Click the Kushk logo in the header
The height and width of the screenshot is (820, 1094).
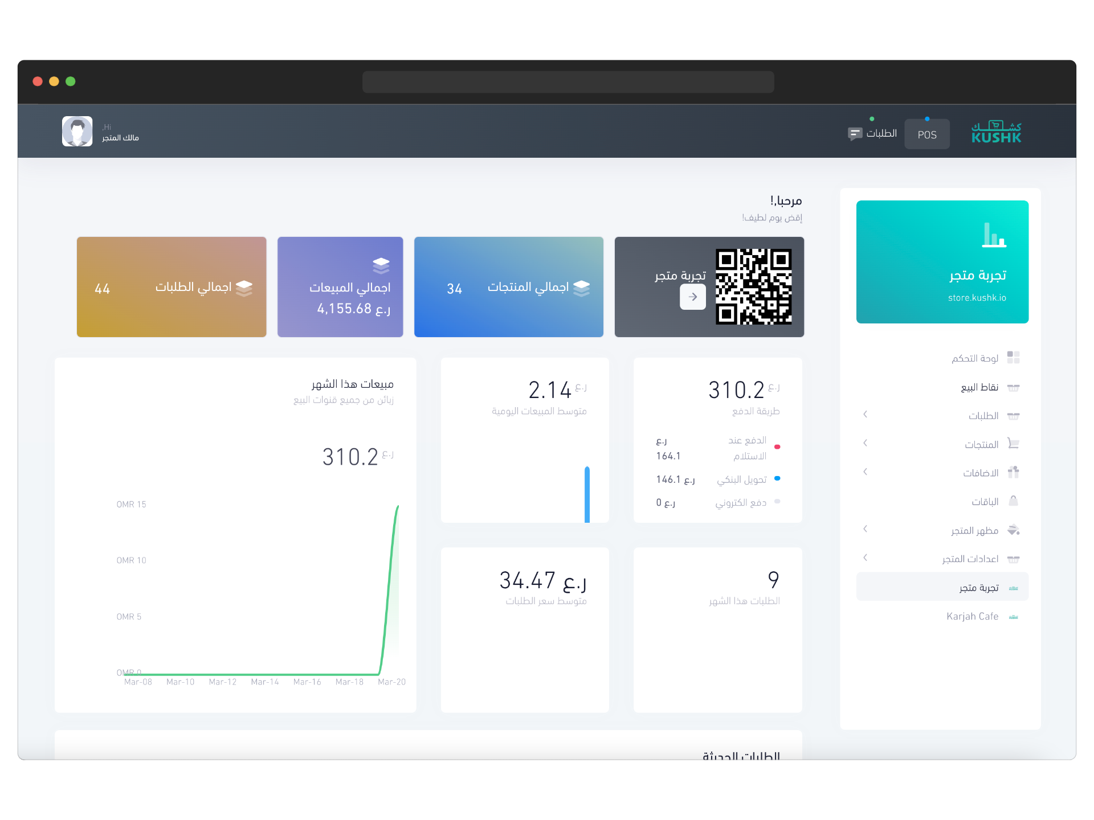[x=996, y=133]
